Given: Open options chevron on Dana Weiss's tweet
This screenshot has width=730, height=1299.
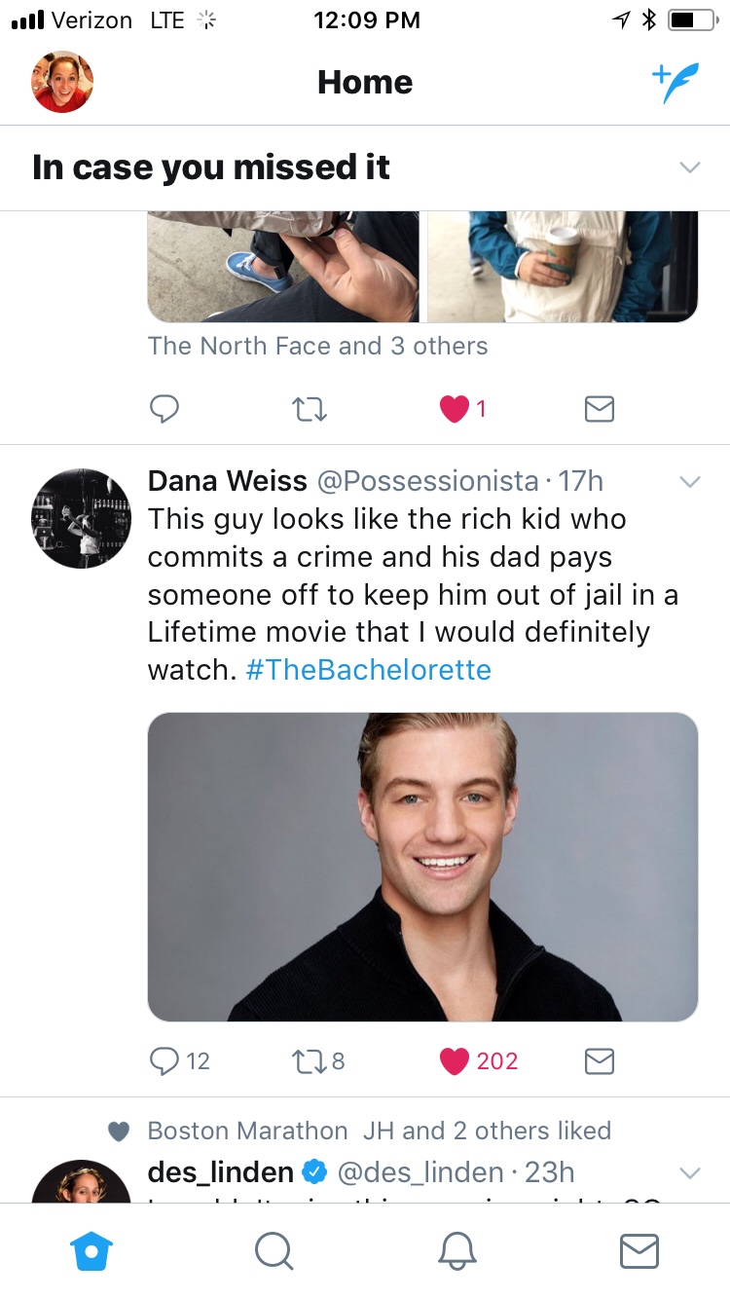Looking at the screenshot, I should (689, 482).
